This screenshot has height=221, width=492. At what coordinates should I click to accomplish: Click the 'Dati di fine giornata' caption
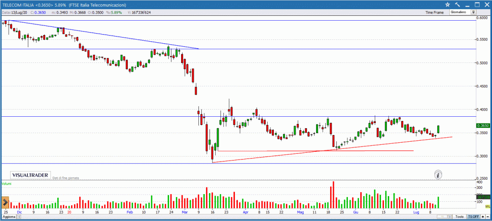[65, 178]
